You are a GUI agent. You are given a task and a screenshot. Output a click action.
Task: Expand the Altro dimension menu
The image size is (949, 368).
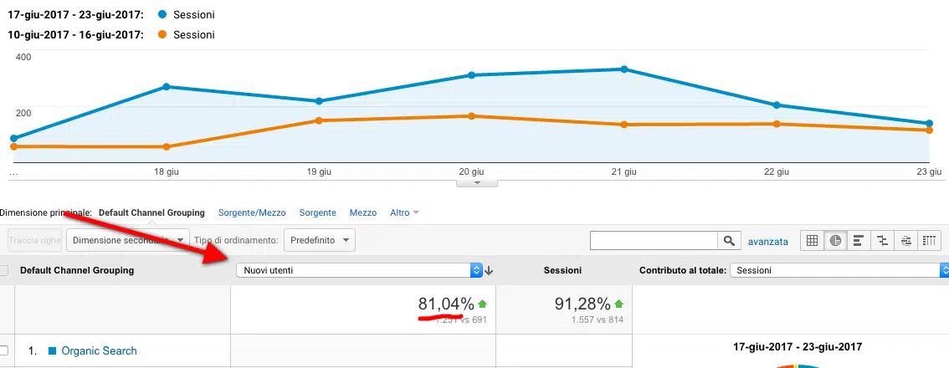(x=404, y=213)
